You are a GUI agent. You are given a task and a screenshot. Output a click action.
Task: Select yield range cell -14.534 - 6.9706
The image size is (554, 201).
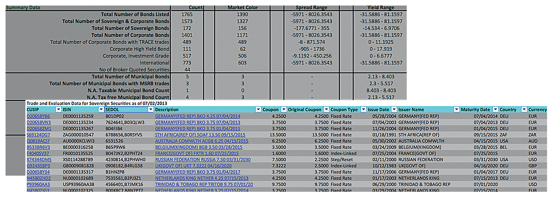coord(380,29)
